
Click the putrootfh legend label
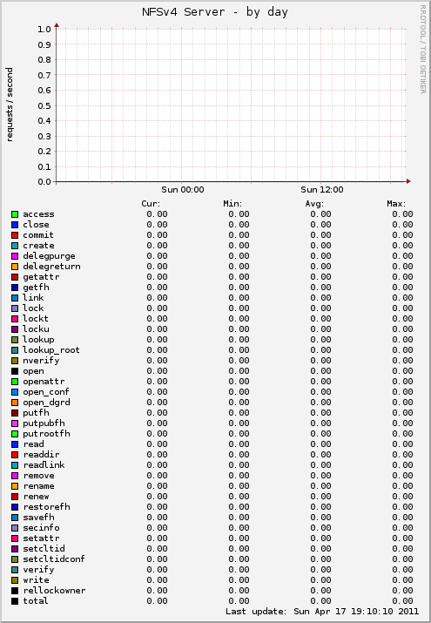(46, 434)
